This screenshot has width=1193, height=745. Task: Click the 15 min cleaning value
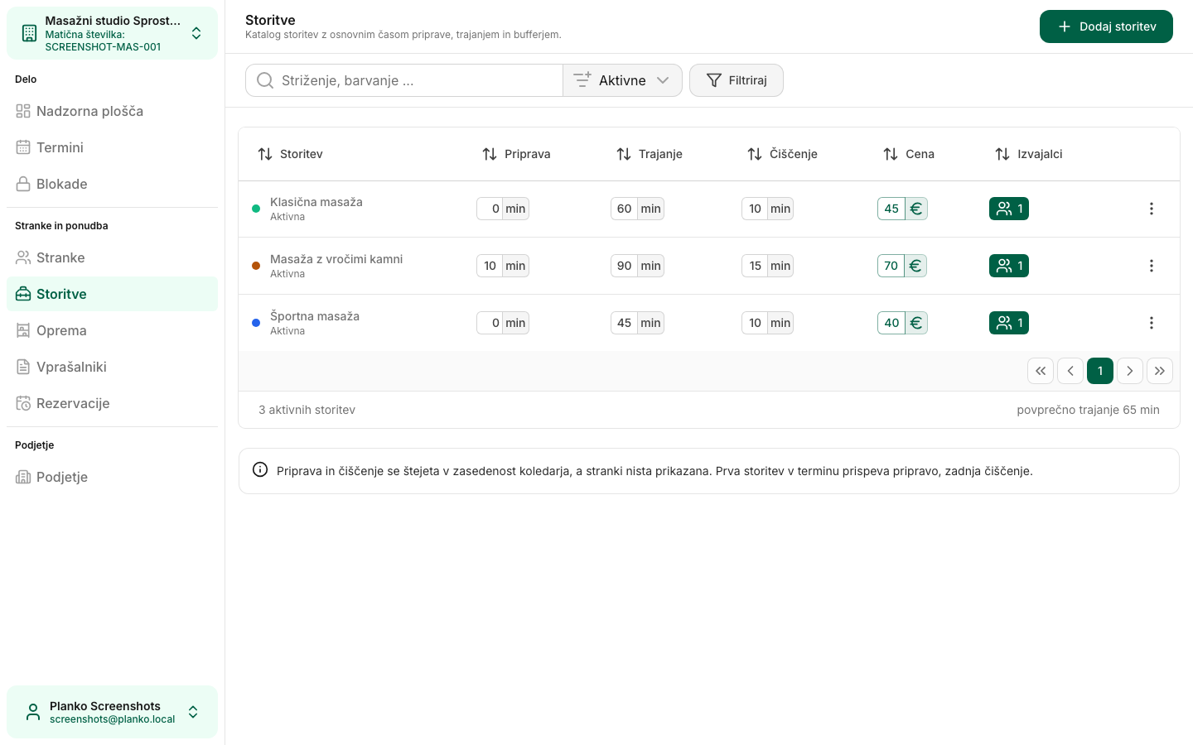click(x=767, y=266)
